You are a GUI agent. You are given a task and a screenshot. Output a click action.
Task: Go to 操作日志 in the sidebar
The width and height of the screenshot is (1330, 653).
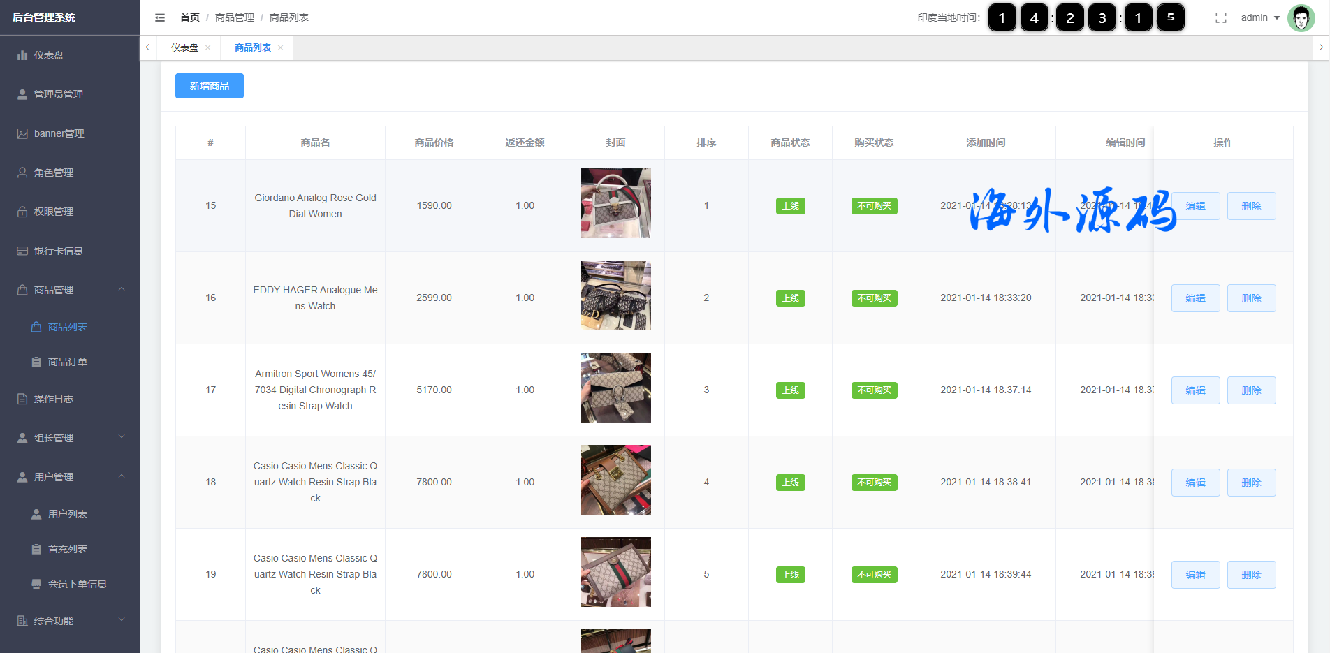tap(53, 399)
